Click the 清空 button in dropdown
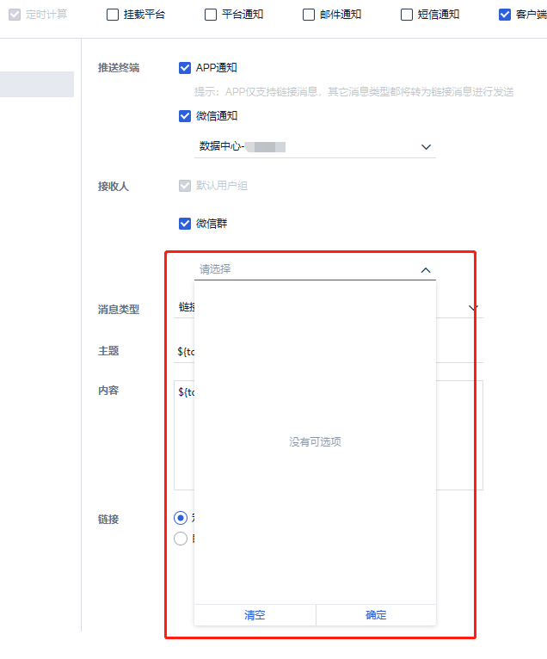 (255, 615)
